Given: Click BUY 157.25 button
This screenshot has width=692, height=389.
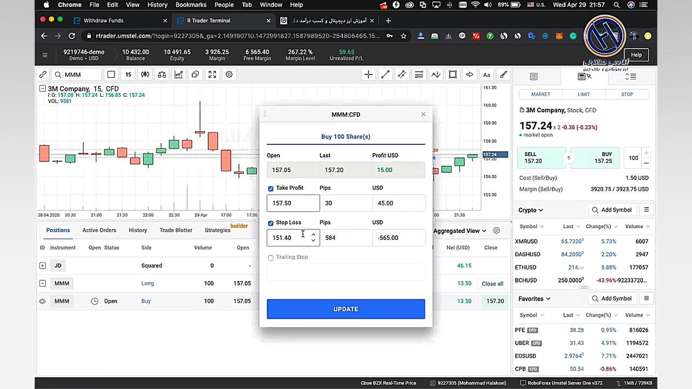Looking at the screenshot, I should point(595,158).
